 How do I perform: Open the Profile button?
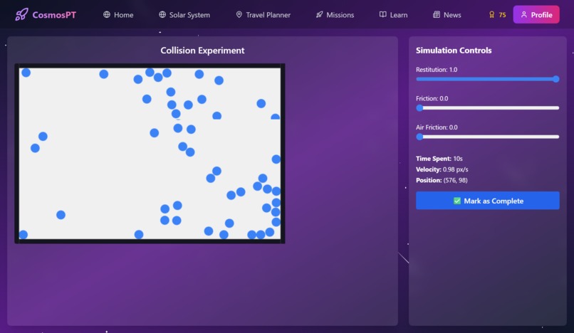point(536,15)
